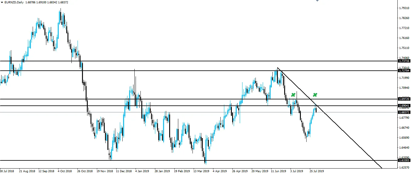
Task: Select the horizontal line at 1.73716
Action: point(199,61)
